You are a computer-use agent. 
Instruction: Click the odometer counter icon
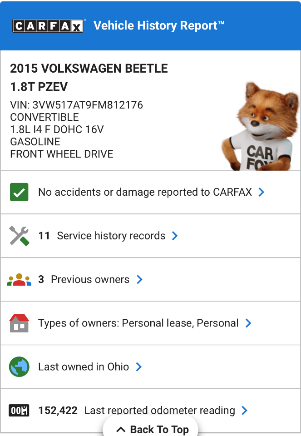click(19, 411)
